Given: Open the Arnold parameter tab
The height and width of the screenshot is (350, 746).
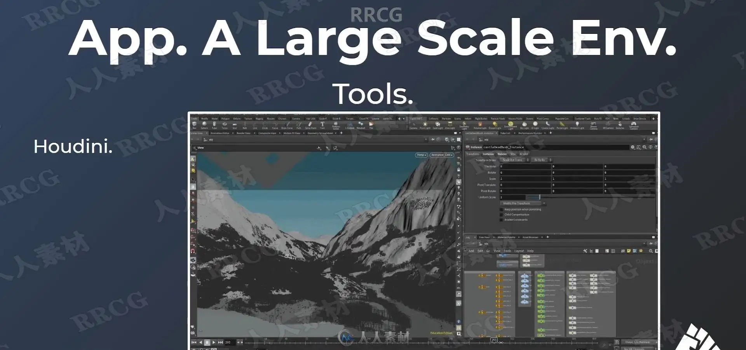Looking at the screenshot, I should [x=524, y=154].
